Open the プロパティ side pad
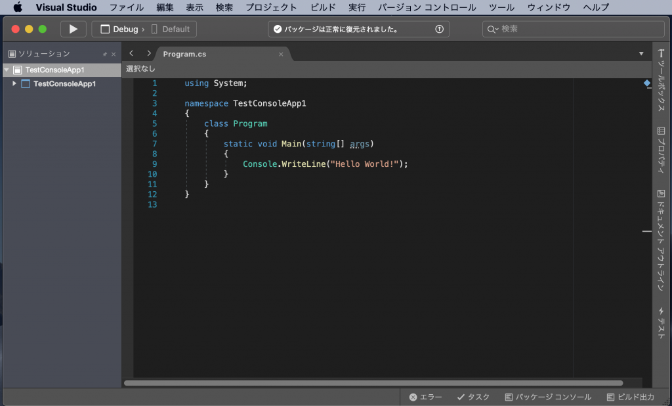Screen dimensions: 672x406 pos(661,150)
